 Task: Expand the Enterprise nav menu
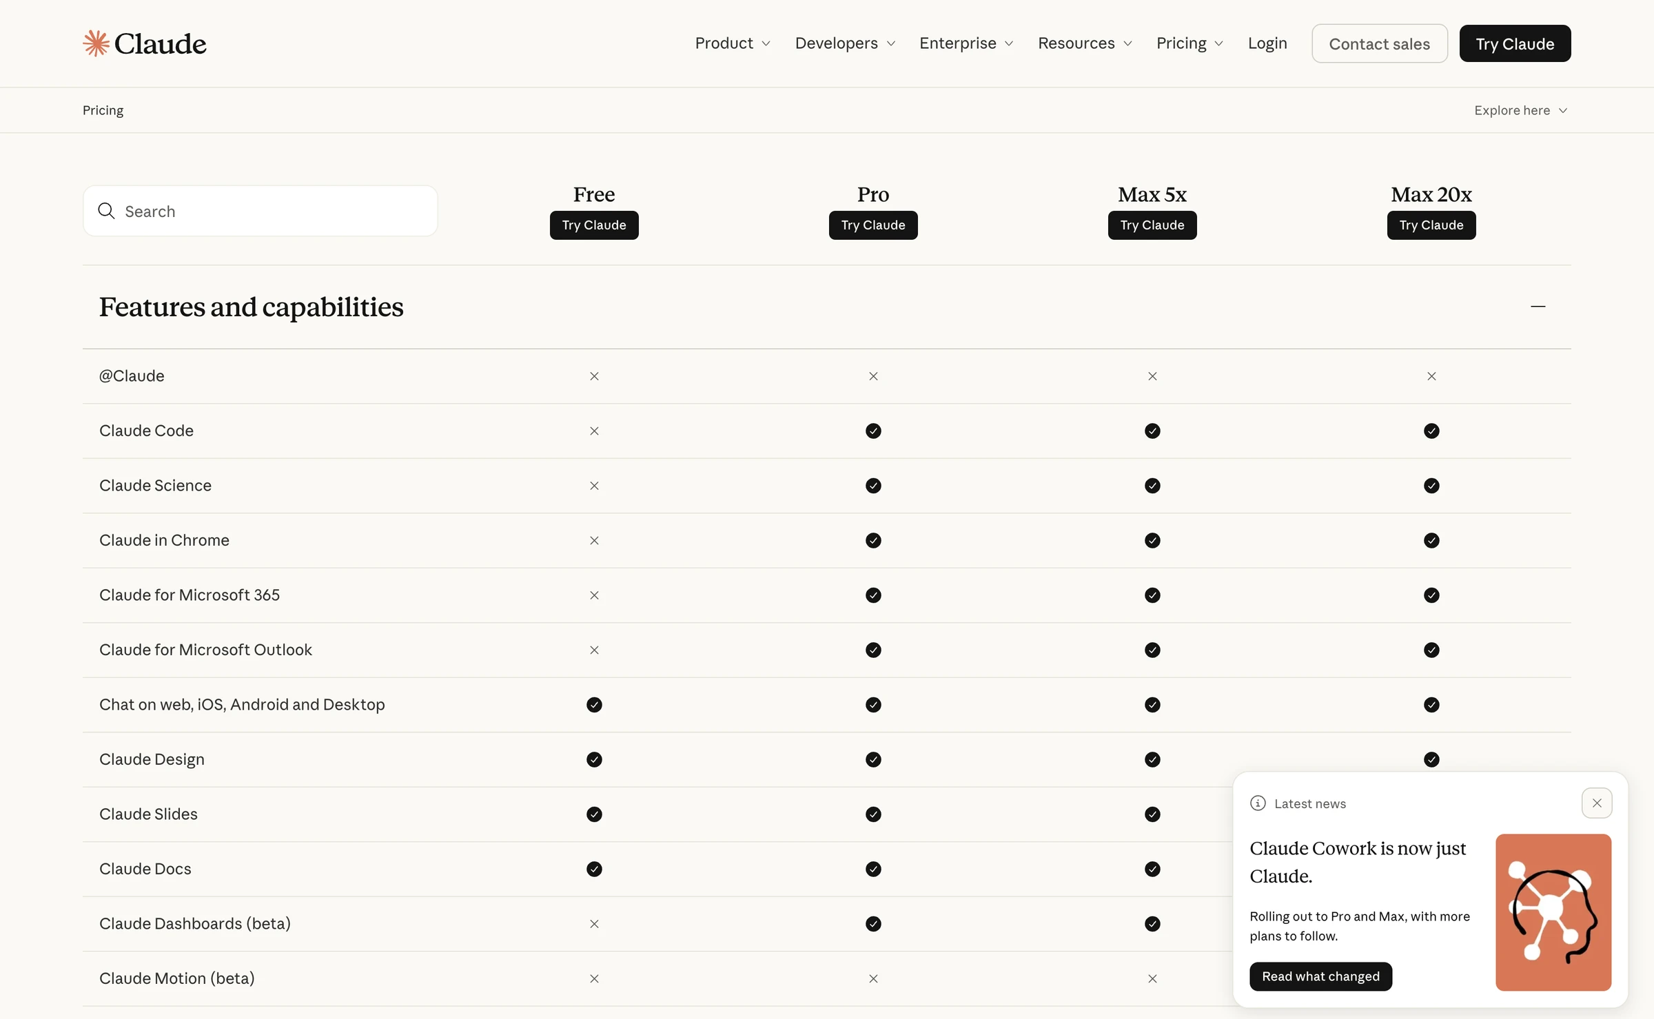(966, 43)
